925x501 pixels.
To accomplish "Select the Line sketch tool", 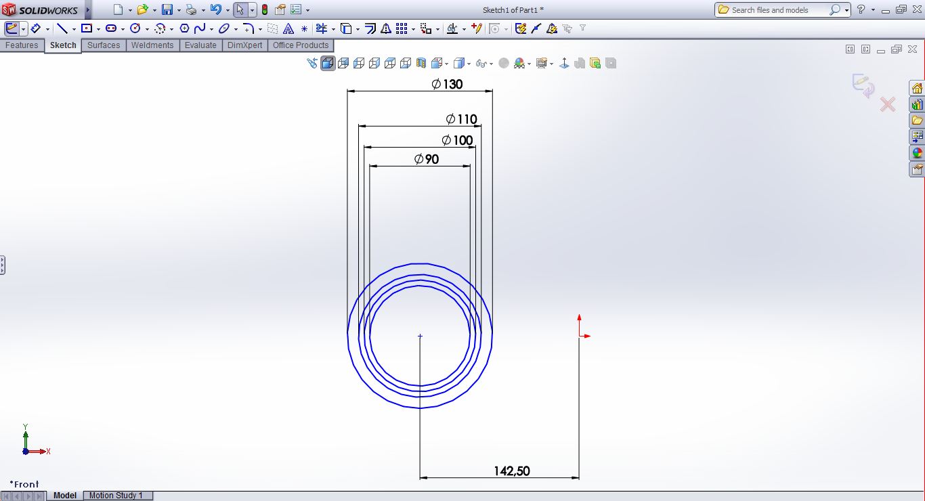I will pos(62,28).
